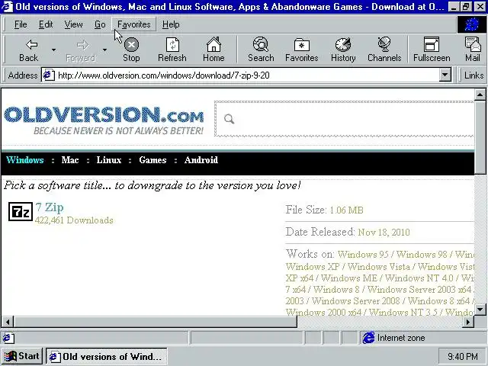Image resolution: width=488 pixels, height=366 pixels.
Task: Click the Windows Server 2008 link
Action: pos(356,301)
